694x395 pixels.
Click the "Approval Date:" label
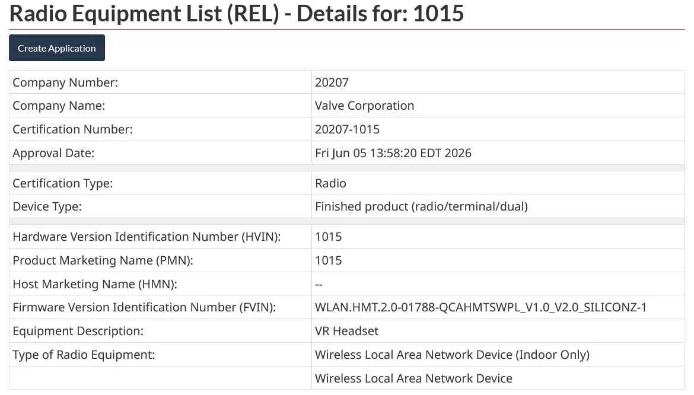tap(53, 153)
